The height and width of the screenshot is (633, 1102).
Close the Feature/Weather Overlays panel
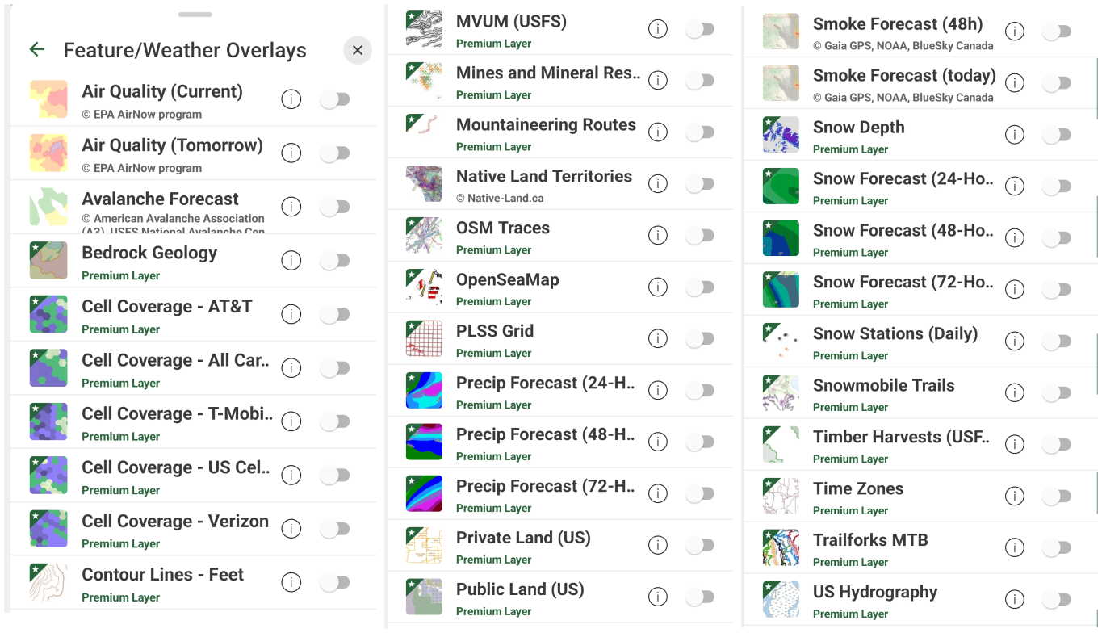click(358, 50)
